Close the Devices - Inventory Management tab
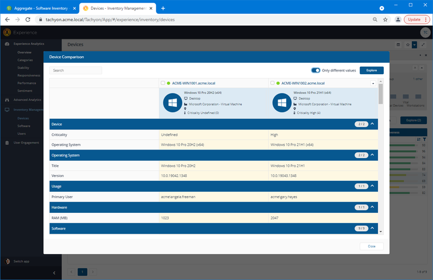The width and height of the screenshot is (433, 280). [151, 8]
